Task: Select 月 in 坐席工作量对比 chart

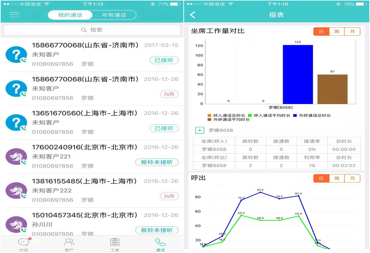Action: coord(352,32)
